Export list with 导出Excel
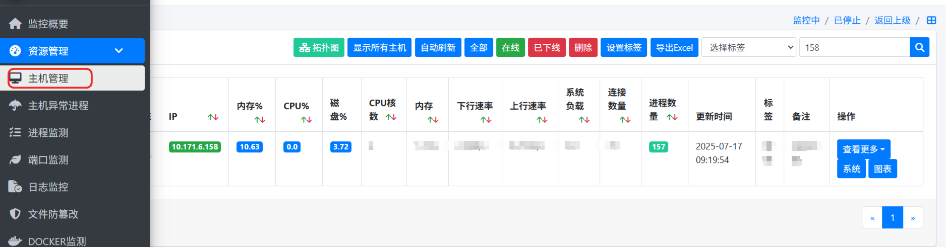 [674, 47]
